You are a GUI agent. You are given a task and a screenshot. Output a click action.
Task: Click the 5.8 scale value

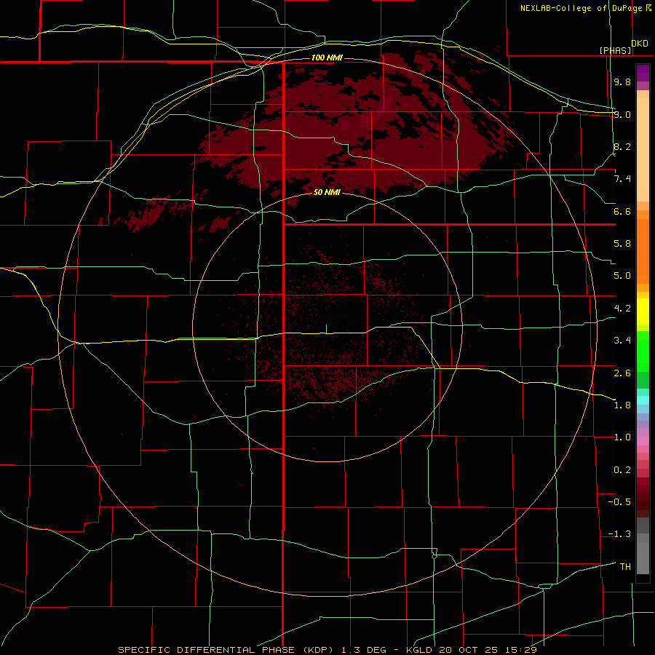click(622, 244)
